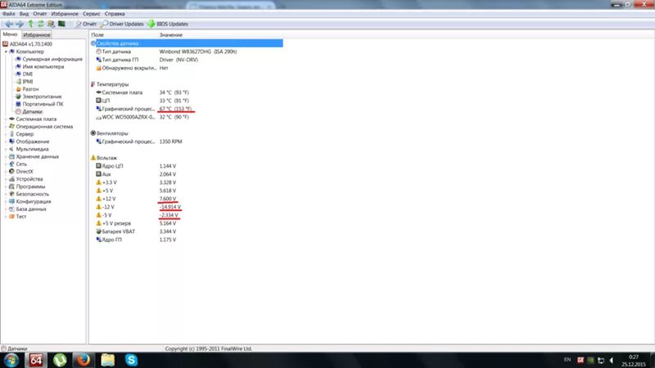Select the Тип датчика ГП row
Viewport: 655px width, 368px height.
[x=187, y=60]
